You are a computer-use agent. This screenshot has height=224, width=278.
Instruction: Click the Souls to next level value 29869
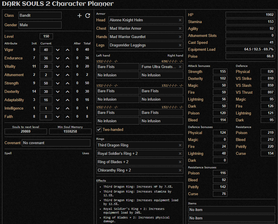coord(26,131)
